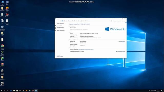This screenshot has height=92, width=164.
Task: Click the System window taskbar button
Action: 36,91
